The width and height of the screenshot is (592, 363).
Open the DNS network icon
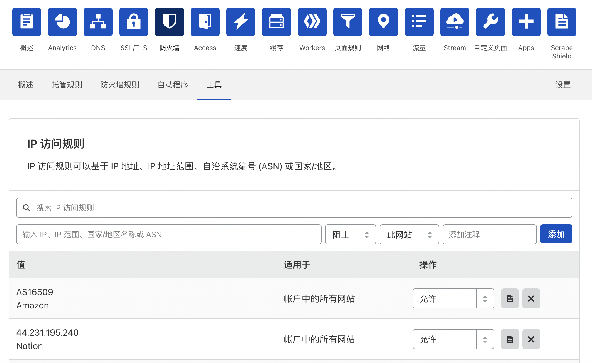pyautogui.click(x=98, y=22)
